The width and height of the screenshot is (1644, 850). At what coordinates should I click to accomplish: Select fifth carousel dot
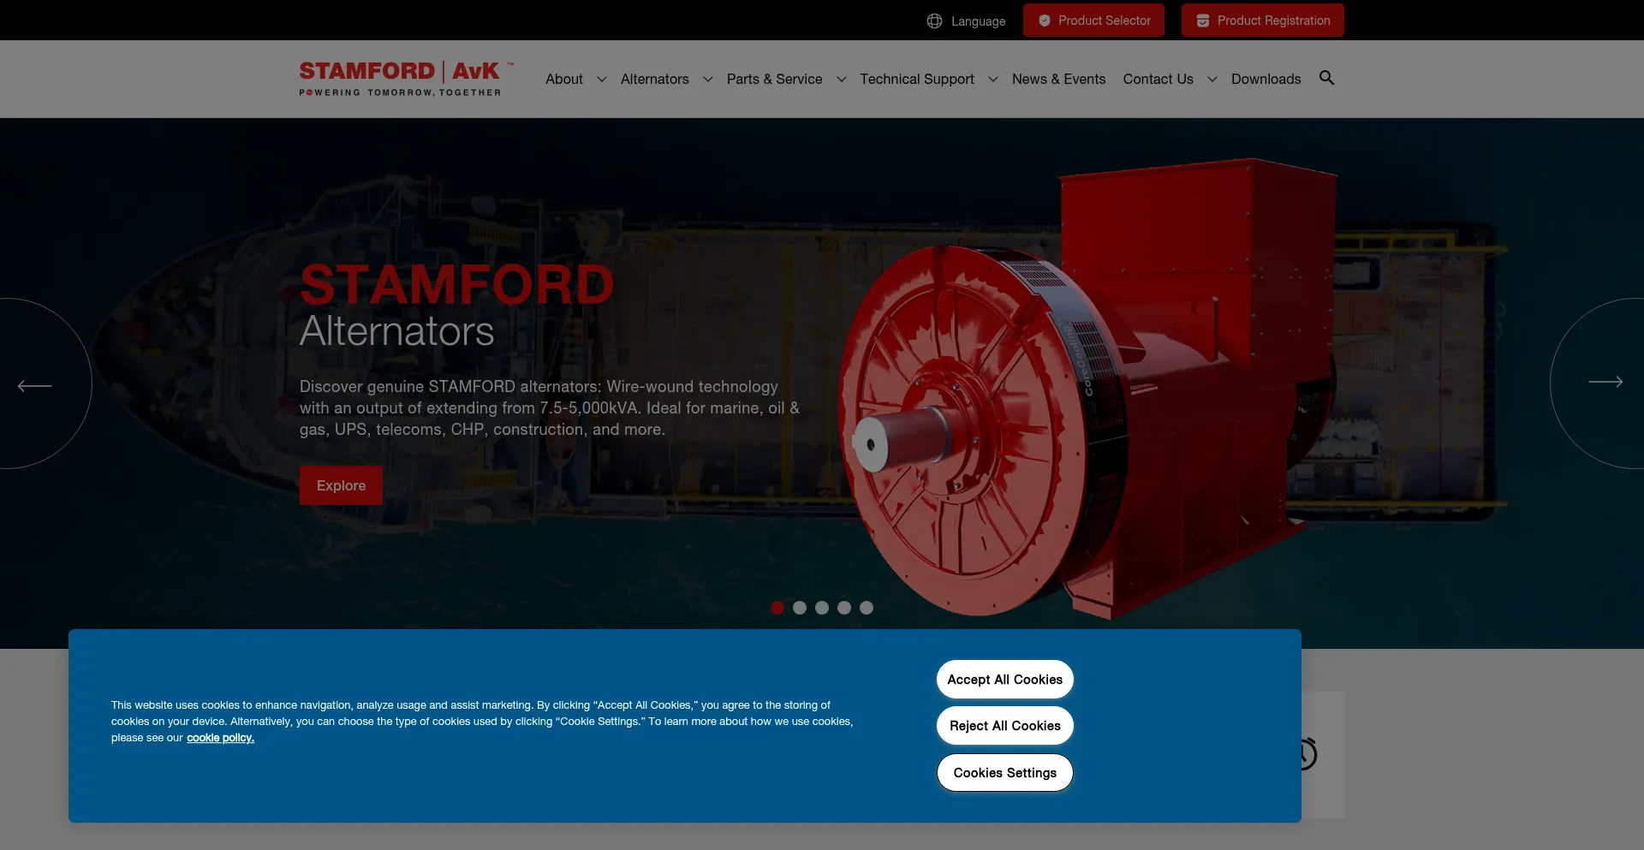click(x=867, y=608)
